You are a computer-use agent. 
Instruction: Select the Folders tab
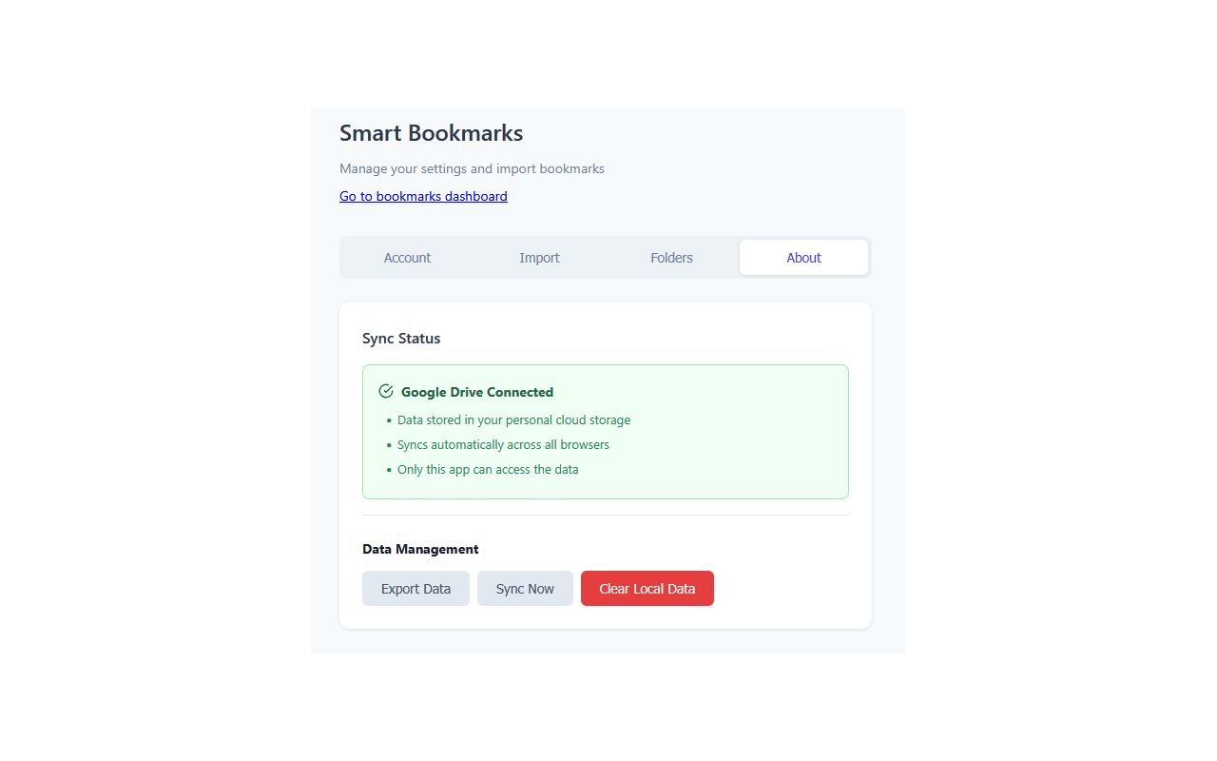(x=671, y=258)
